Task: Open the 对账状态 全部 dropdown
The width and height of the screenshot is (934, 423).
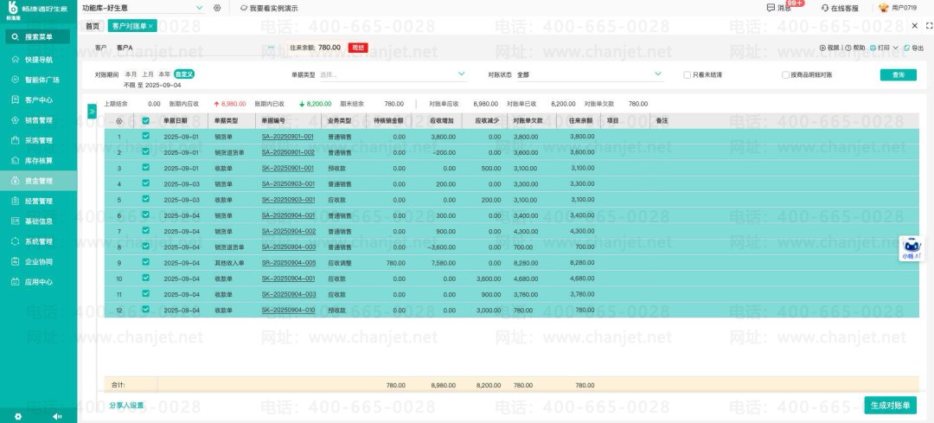Action: (589, 74)
